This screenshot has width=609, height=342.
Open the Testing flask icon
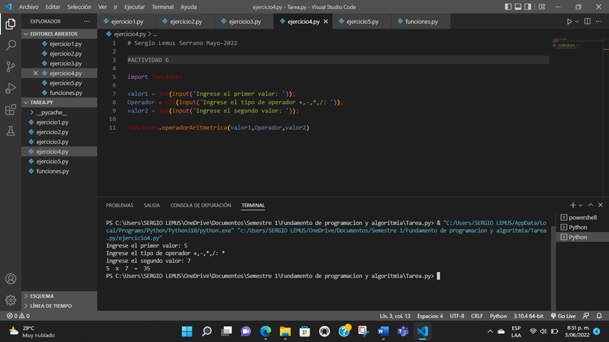[x=11, y=131]
